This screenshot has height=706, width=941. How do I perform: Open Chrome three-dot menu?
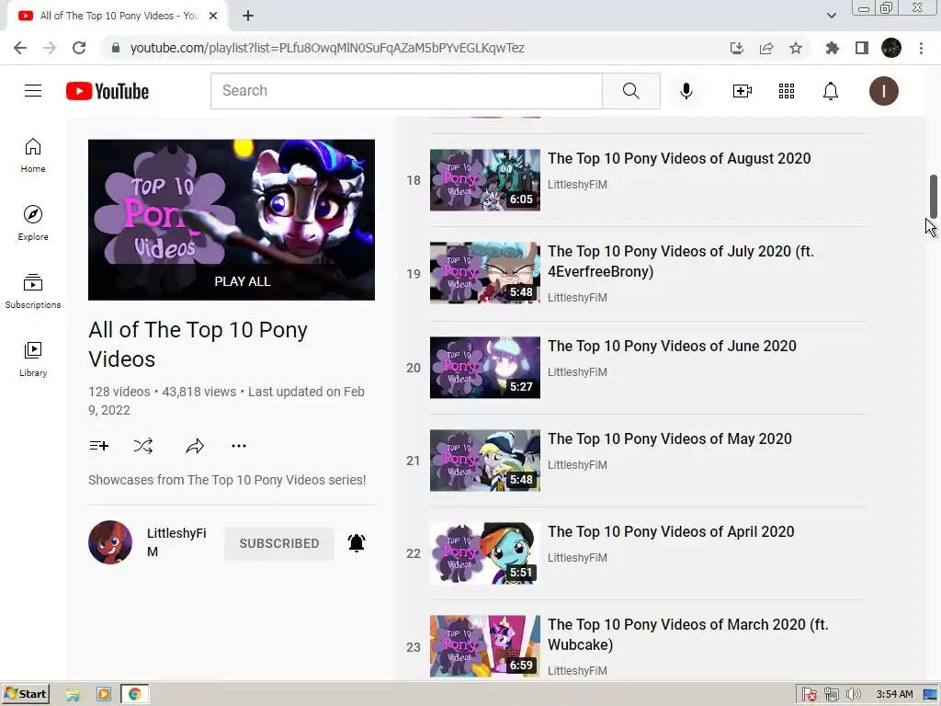(921, 48)
